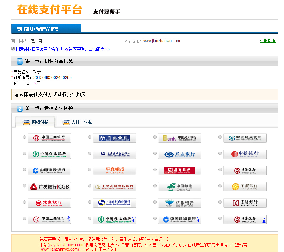
Task: Select the 北京农村商业银行 logo
Action: [114, 187]
